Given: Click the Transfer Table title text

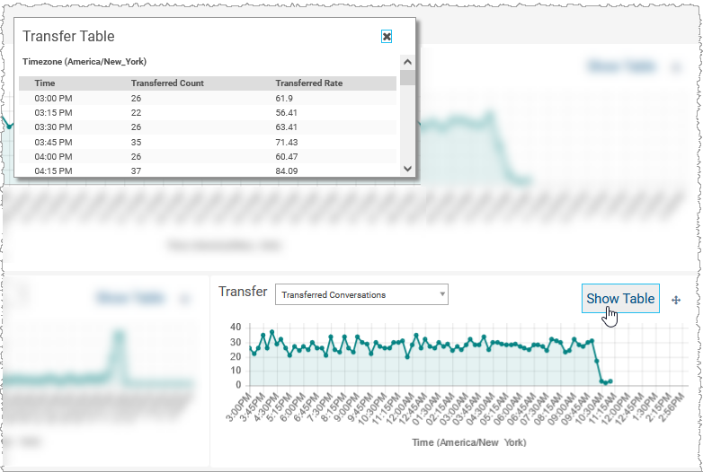Looking at the screenshot, I should pyautogui.click(x=68, y=37).
